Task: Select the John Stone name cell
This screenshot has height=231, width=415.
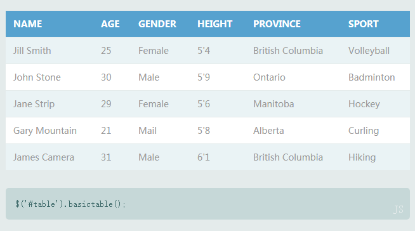Action: click(x=37, y=77)
